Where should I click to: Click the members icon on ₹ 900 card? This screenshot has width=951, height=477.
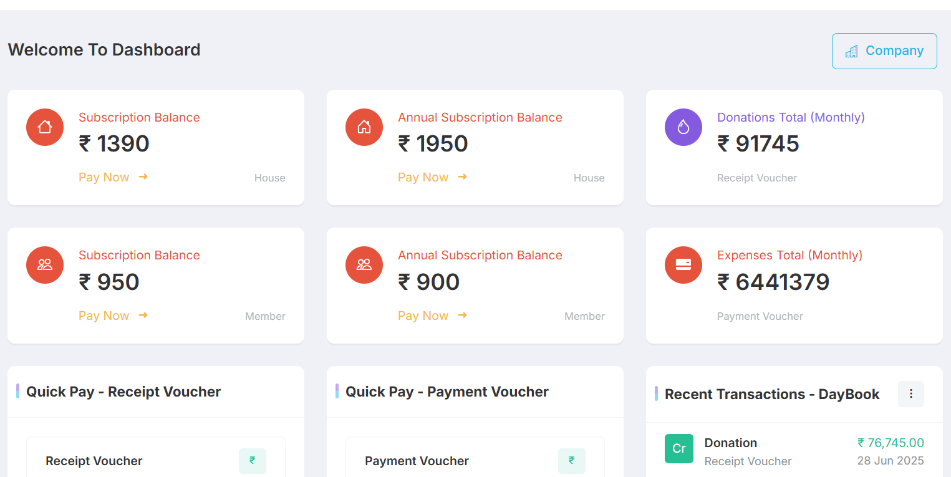[364, 264]
